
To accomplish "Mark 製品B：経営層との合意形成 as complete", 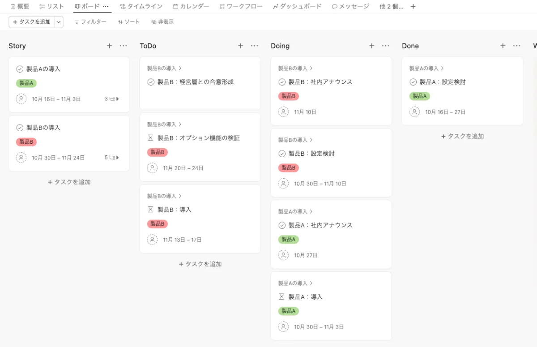I will pyautogui.click(x=151, y=82).
